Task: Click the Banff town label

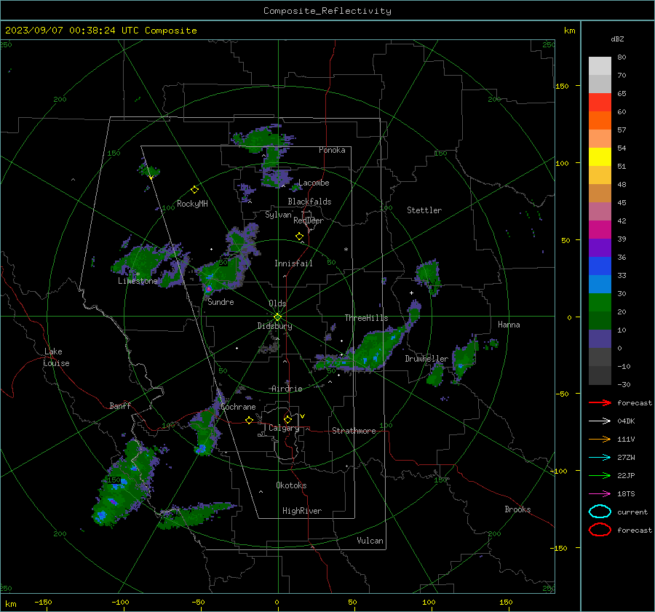Action: pos(120,406)
